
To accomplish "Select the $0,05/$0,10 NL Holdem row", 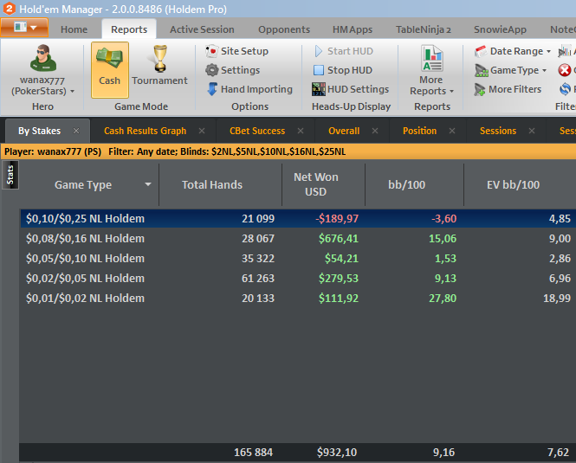I will point(298,258).
